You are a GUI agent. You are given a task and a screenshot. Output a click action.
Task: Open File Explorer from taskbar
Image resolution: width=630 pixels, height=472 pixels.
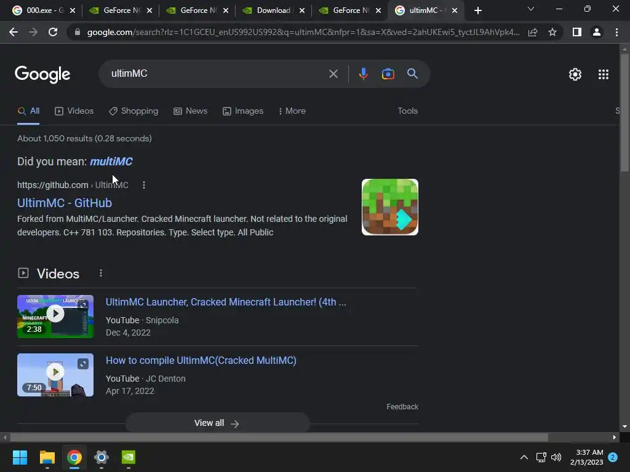pyautogui.click(x=47, y=457)
